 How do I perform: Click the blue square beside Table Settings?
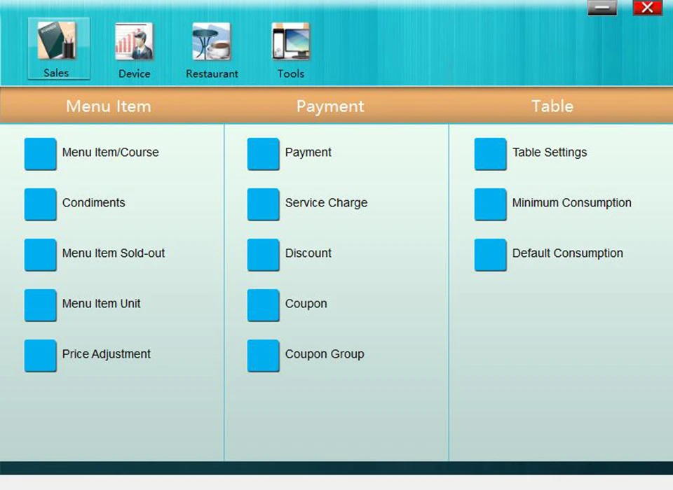490,154
